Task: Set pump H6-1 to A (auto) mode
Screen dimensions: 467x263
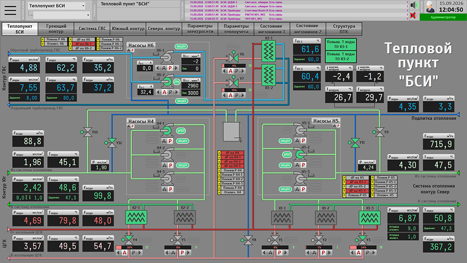Action: click(x=164, y=68)
